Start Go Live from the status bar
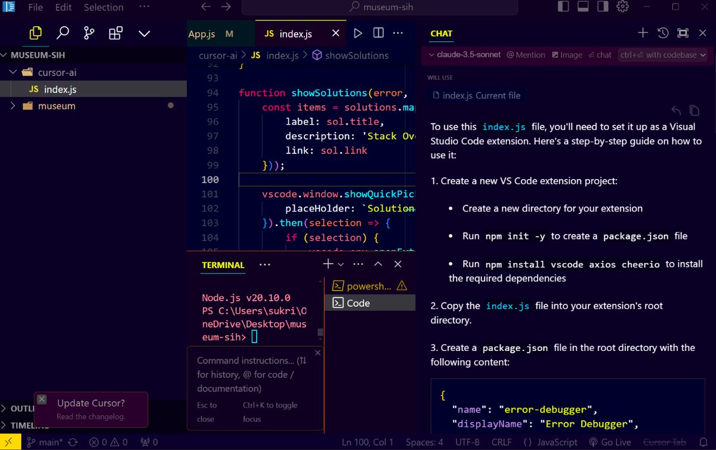 (x=610, y=442)
